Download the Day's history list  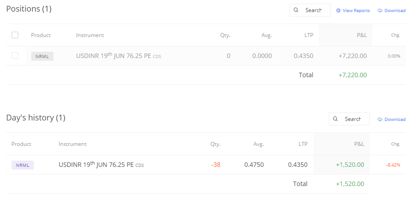point(395,120)
